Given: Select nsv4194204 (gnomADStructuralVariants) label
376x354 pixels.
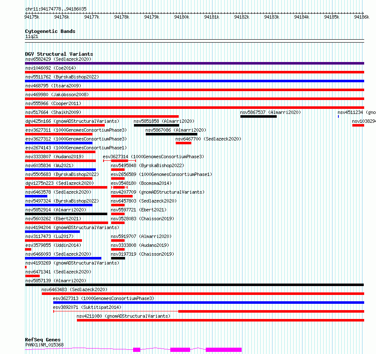Looking at the screenshot, I should tap(72, 227).
